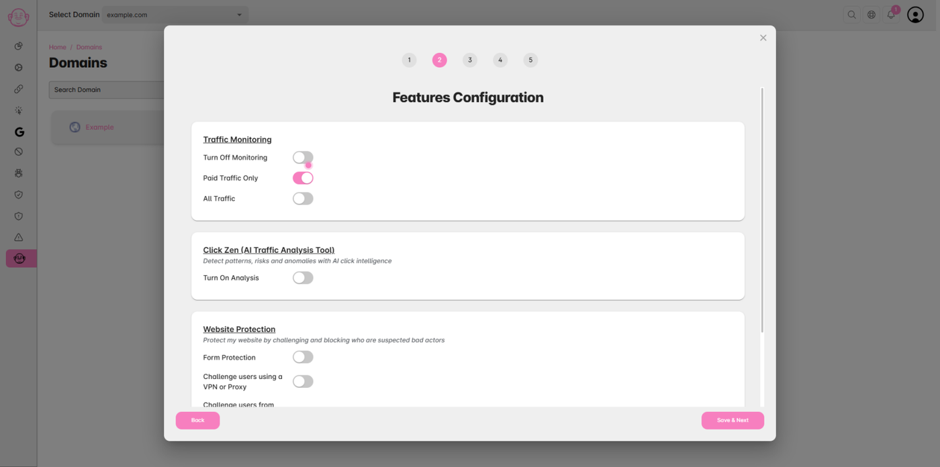Toggle the Turn Off Monitoring switch
This screenshot has height=467, width=940.
[x=303, y=158]
